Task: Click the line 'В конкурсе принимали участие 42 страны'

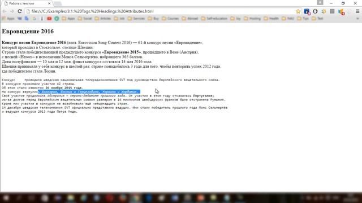Action: (39, 84)
